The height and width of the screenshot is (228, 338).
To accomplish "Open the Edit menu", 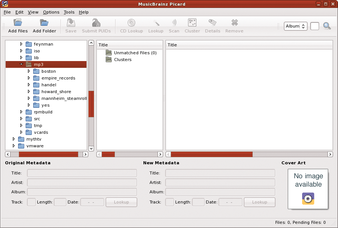I will tap(19, 12).
